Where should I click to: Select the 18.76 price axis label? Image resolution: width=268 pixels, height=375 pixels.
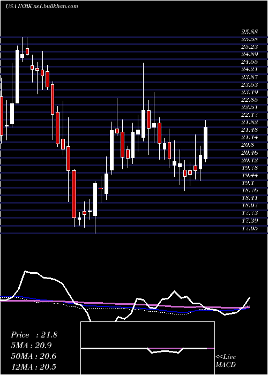click(249, 190)
